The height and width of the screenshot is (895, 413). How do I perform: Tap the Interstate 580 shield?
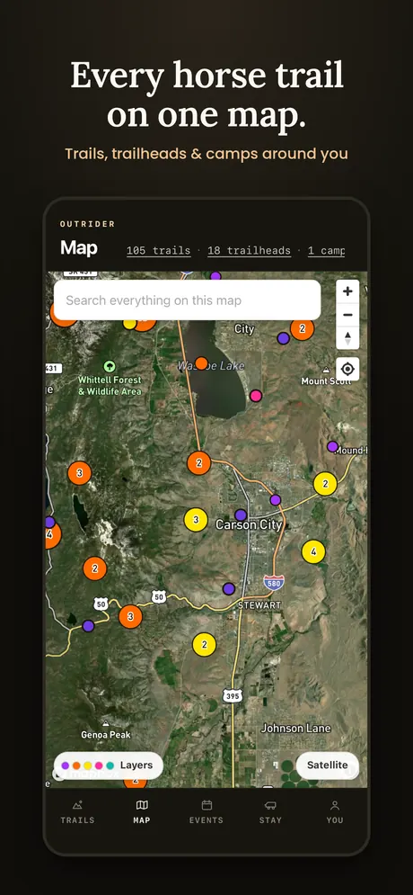click(274, 582)
